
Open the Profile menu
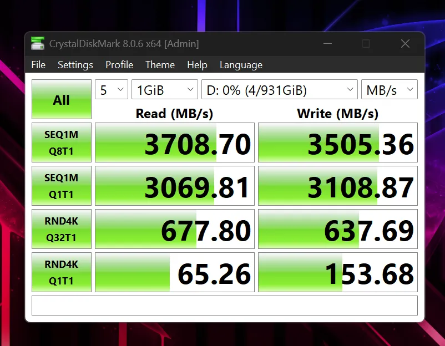click(x=119, y=65)
